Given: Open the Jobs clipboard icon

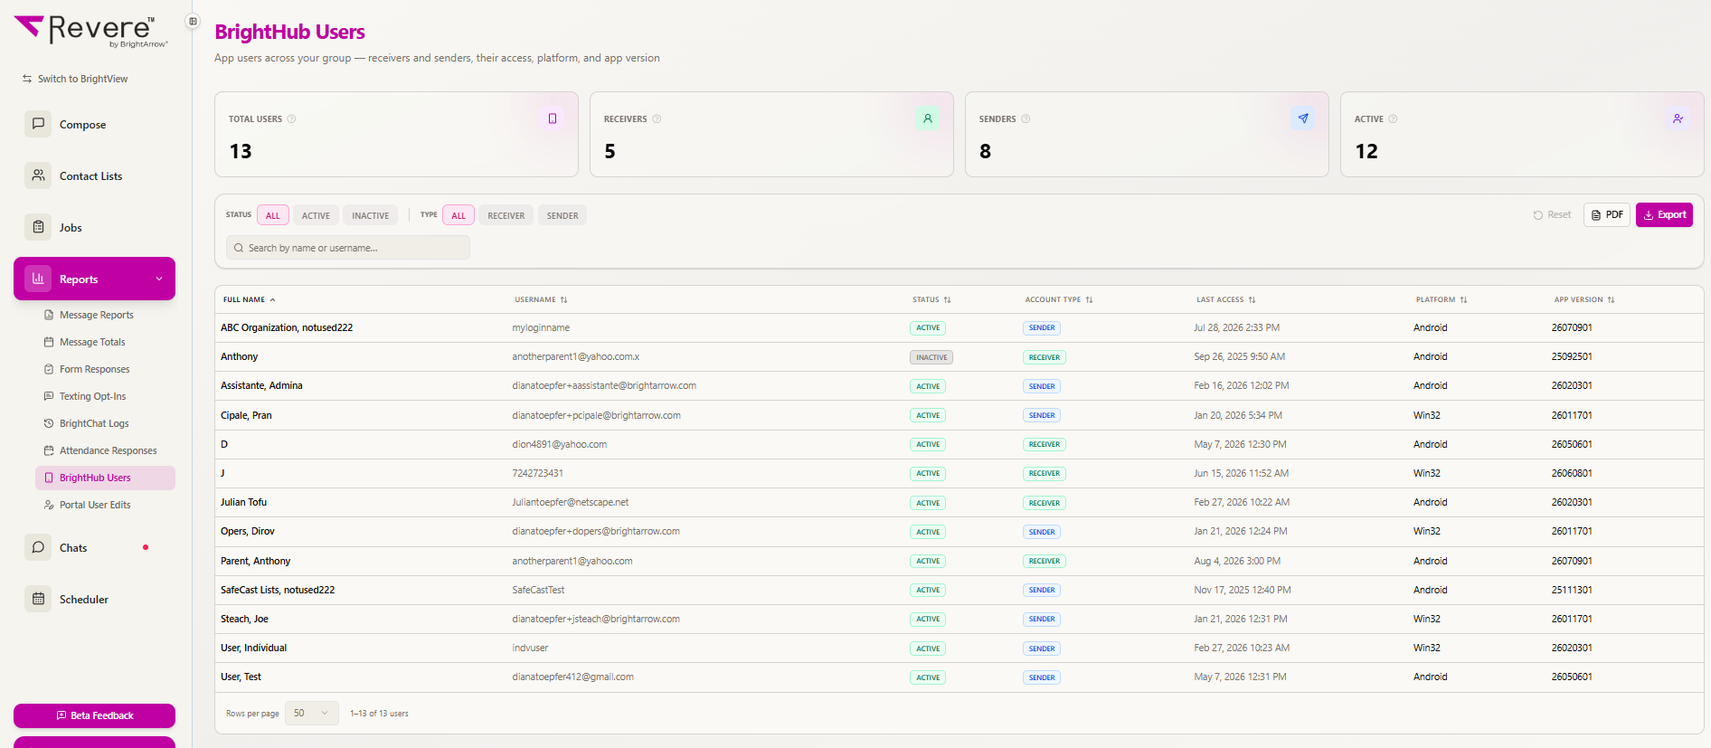Looking at the screenshot, I should [38, 227].
